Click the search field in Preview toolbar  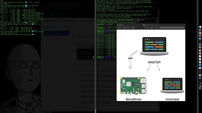(172, 28)
